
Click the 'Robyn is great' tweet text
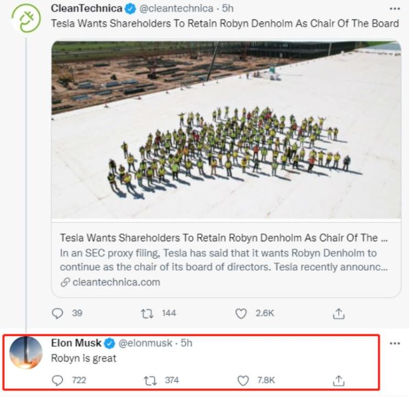point(84,359)
